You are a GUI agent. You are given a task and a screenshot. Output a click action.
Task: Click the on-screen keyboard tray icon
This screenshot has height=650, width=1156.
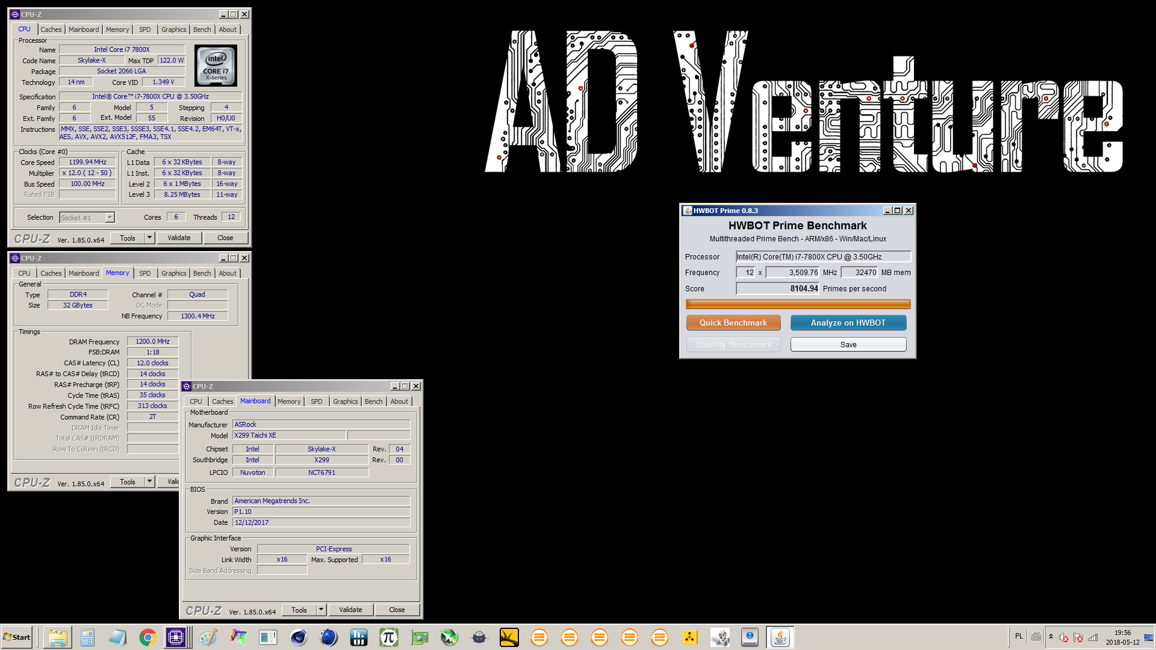click(1036, 637)
